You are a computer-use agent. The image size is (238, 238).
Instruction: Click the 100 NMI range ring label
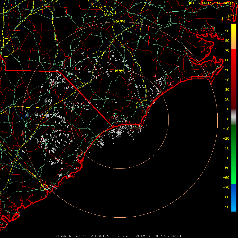120,22
